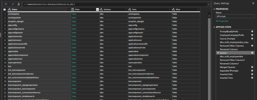Click the Name column data type icon
The width and height of the screenshot is (257, 100).
10,10
